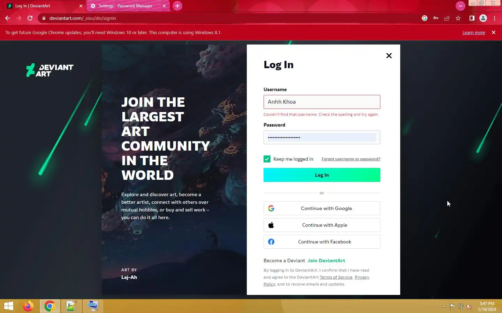Viewport: 502px width, 313px height.
Task: Open saved passwords key icon
Action: point(436,18)
